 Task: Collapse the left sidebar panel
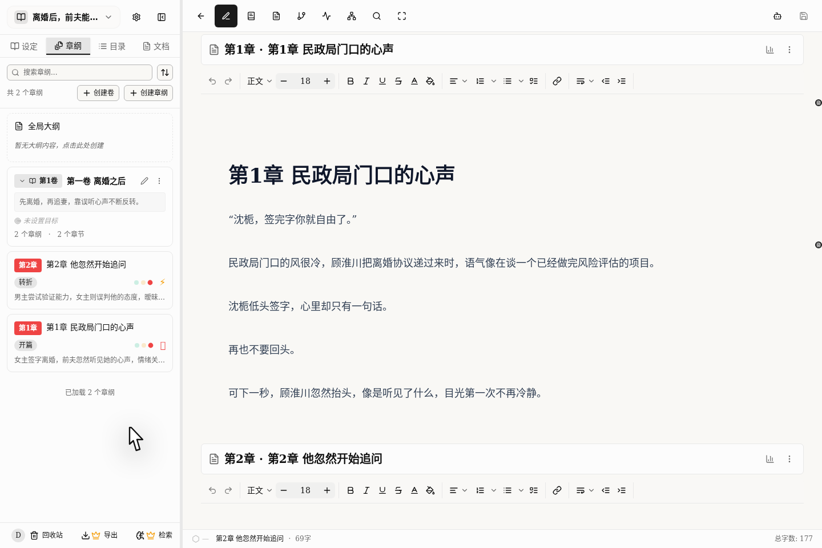(162, 17)
